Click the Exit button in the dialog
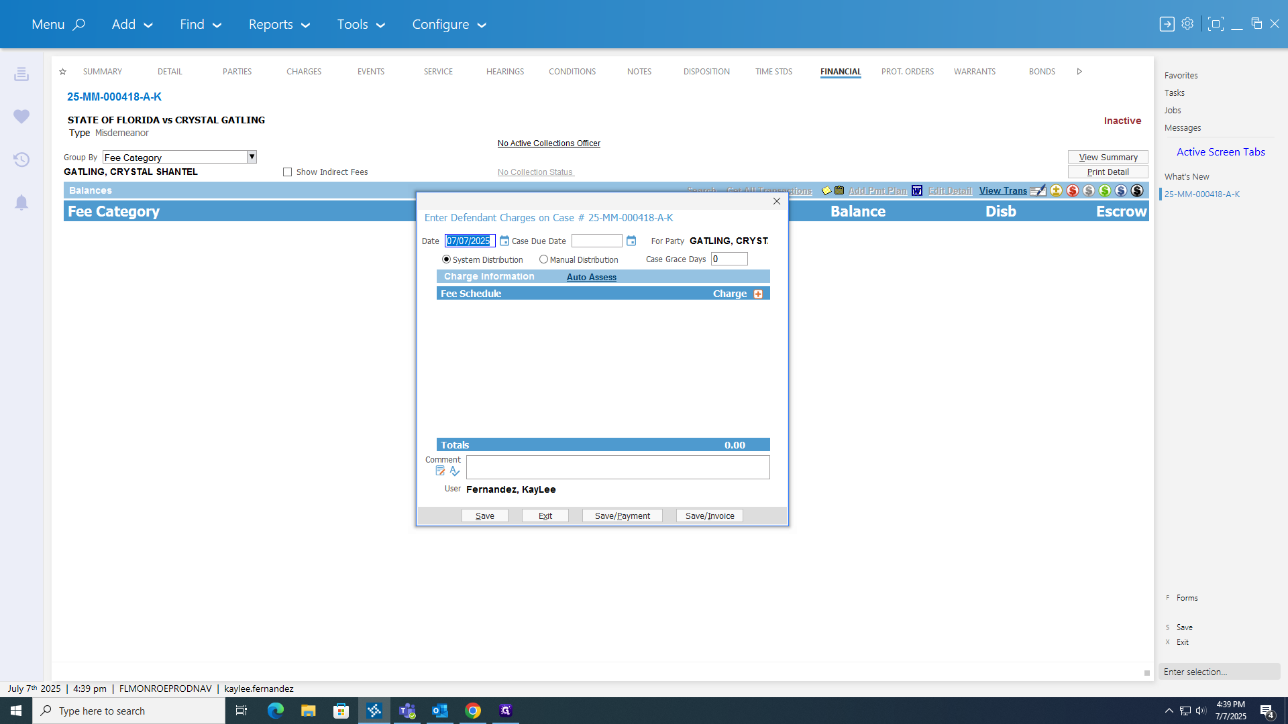The image size is (1288, 724). pyautogui.click(x=545, y=516)
